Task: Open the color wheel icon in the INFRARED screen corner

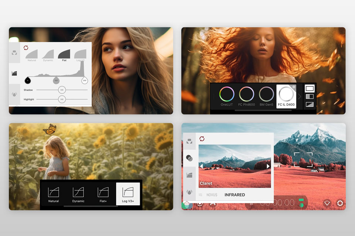Action: click(x=187, y=205)
